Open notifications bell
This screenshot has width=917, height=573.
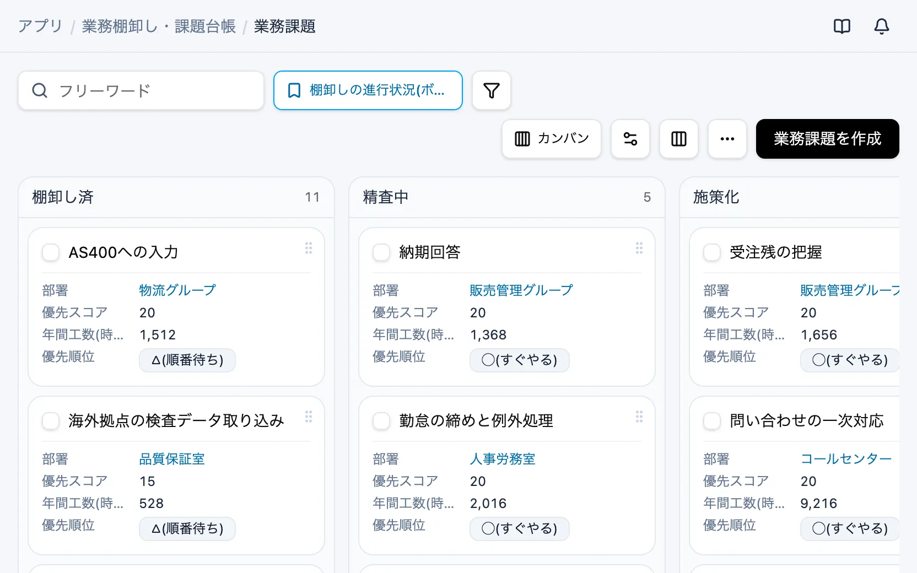click(x=882, y=26)
